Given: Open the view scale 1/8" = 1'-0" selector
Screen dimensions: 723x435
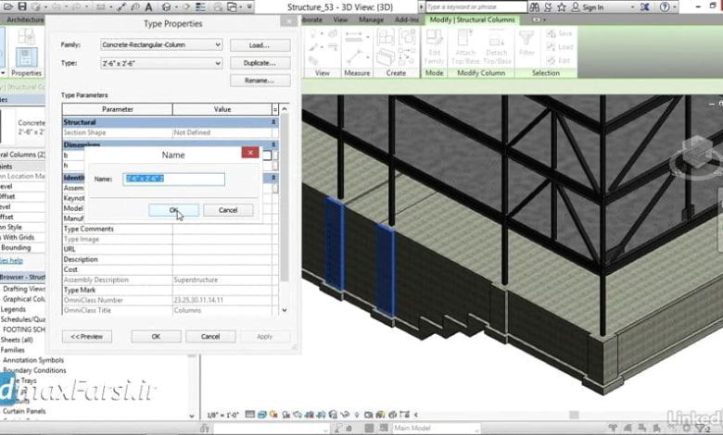Looking at the screenshot, I should click(222, 415).
